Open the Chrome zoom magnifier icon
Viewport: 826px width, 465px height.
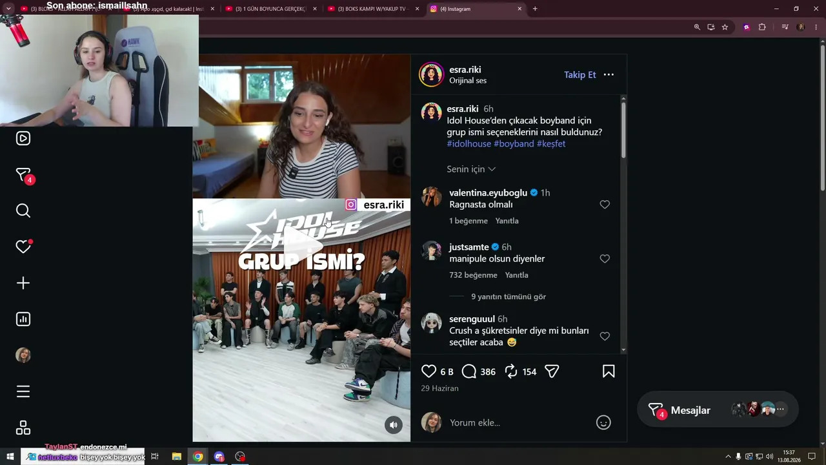point(697,27)
